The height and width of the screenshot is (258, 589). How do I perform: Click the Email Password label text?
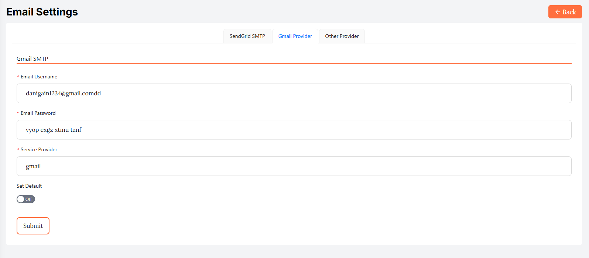point(38,113)
